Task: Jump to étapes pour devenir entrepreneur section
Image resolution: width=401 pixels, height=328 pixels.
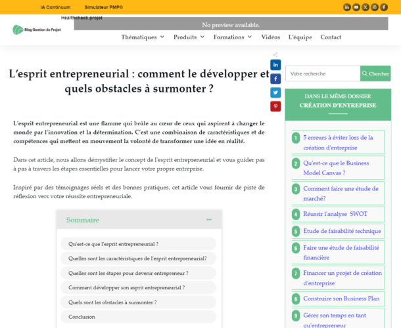Action: coord(138,273)
